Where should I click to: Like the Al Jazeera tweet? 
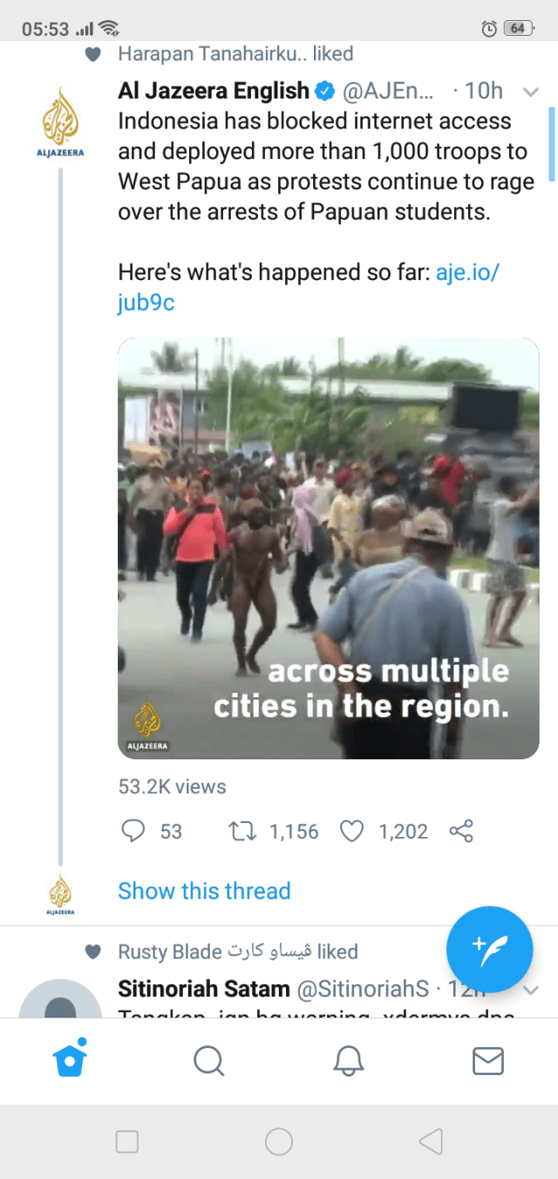pyautogui.click(x=351, y=831)
